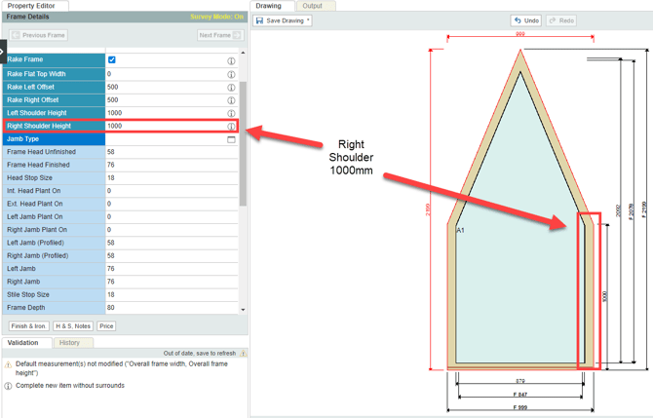Toggle the Rake Frame checkbox
The width and height of the screenshot is (653, 418).
(x=112, y=60)
